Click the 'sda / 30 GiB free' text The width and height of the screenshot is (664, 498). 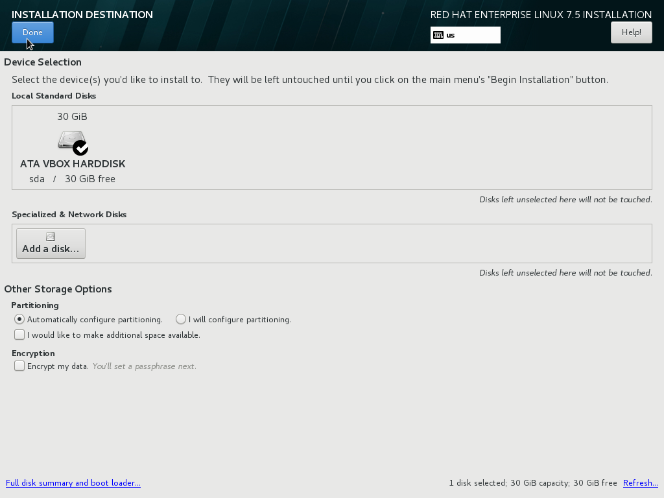72,179
